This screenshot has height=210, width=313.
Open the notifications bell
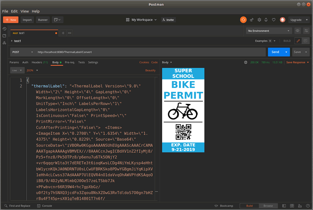point(266,20)
